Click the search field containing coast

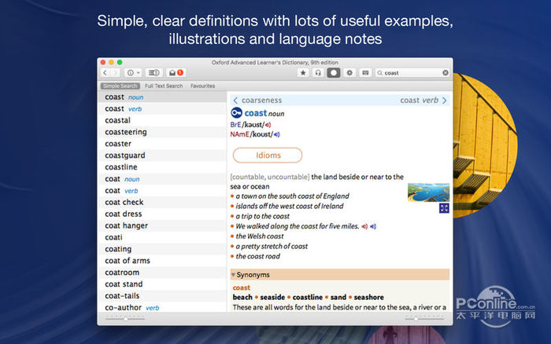click(x=412, y=72)
